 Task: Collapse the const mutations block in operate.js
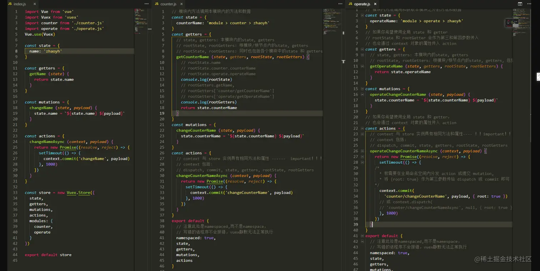pyautogui.click(x=362, y=89)
